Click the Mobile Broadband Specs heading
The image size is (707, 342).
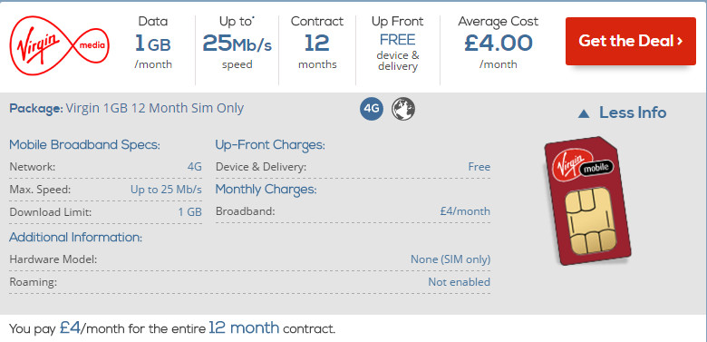(x=85, y=145)
